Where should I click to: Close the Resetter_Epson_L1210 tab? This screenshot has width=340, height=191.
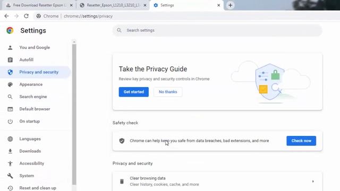(x=145, y=5)
